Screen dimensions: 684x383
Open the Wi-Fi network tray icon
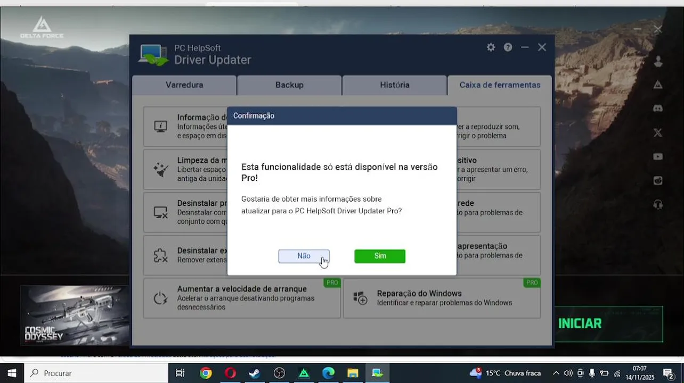(x=617, y=373)
